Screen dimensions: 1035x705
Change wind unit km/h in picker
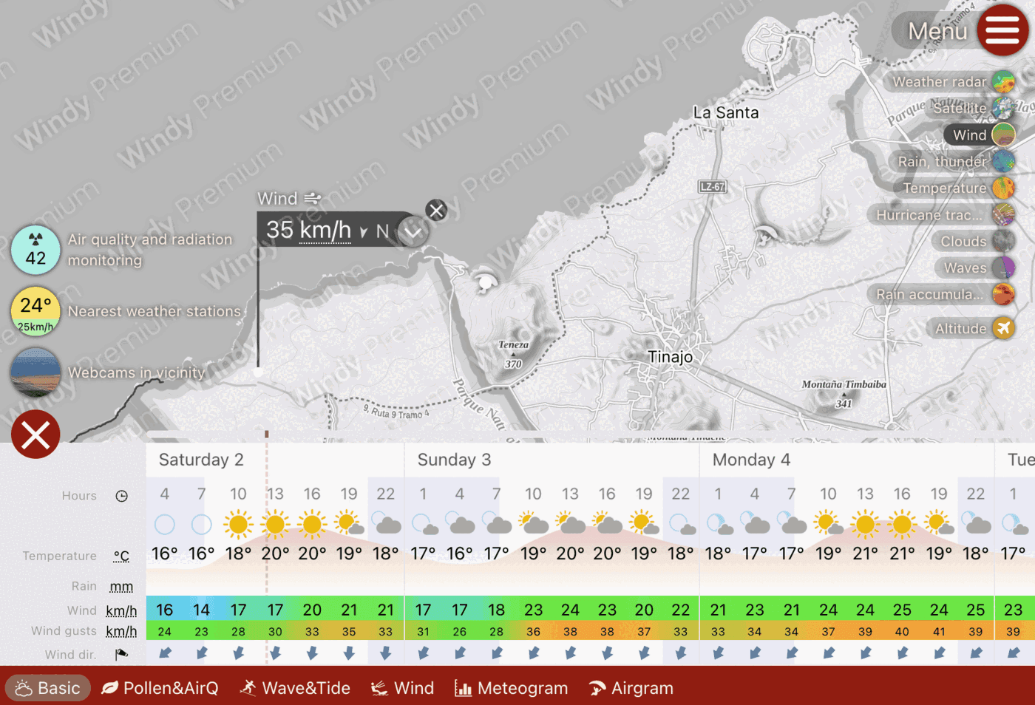coord(325,231)
